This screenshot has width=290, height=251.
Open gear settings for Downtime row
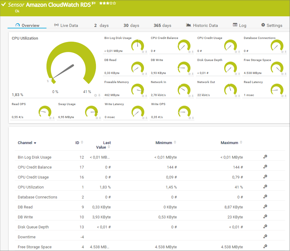pyautogui.click(x=265, y=237)
